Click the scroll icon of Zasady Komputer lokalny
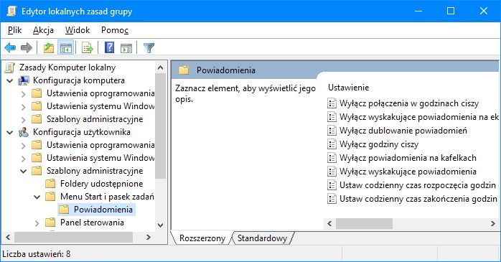 tap(10, 67)
